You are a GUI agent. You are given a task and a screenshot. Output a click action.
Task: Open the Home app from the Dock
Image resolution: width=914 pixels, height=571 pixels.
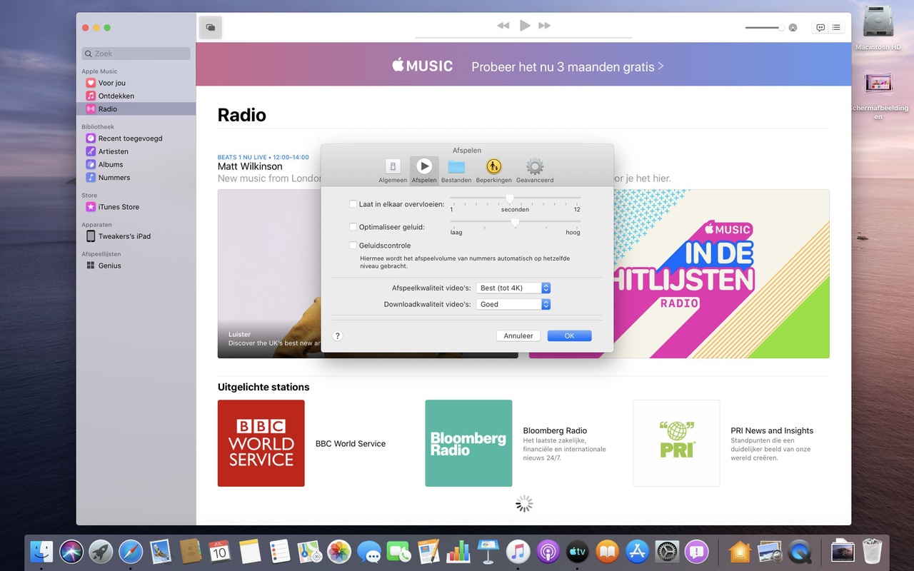pyautogui.click(x=740, y=552)
